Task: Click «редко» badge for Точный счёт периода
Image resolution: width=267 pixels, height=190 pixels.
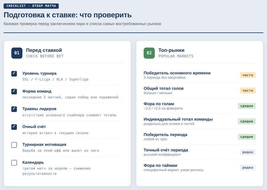Action: 248,152
